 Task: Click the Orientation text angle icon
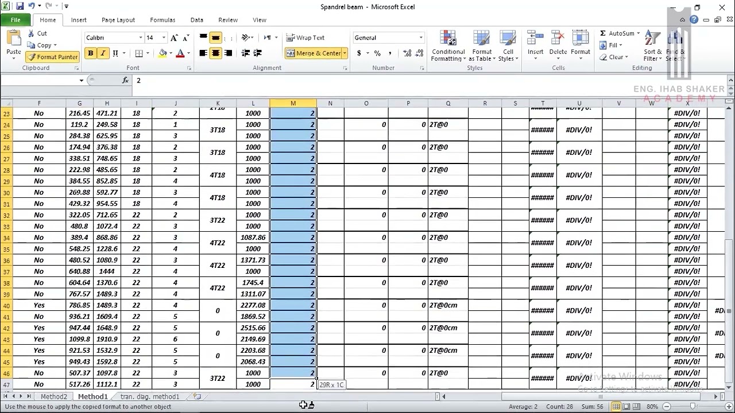(x=246, y=38)
